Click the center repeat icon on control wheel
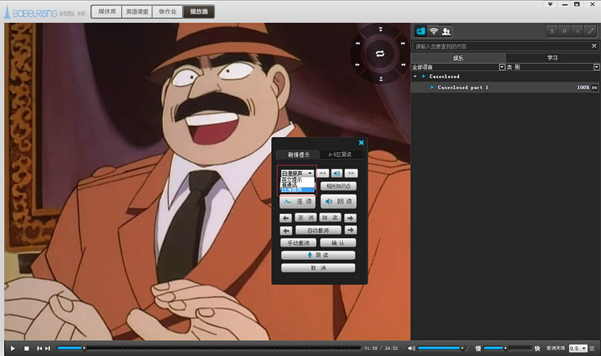The image size is (601, 356). pos(380,53)
